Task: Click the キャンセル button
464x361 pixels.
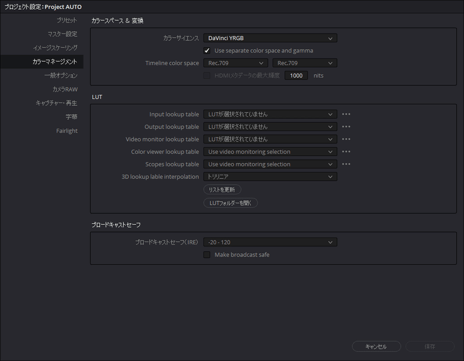Action: 376,347
